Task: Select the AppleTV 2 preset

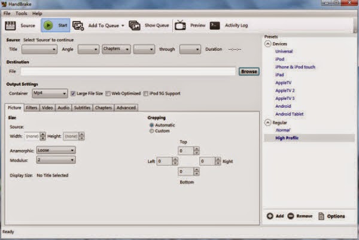Action: tap(285, 90)
